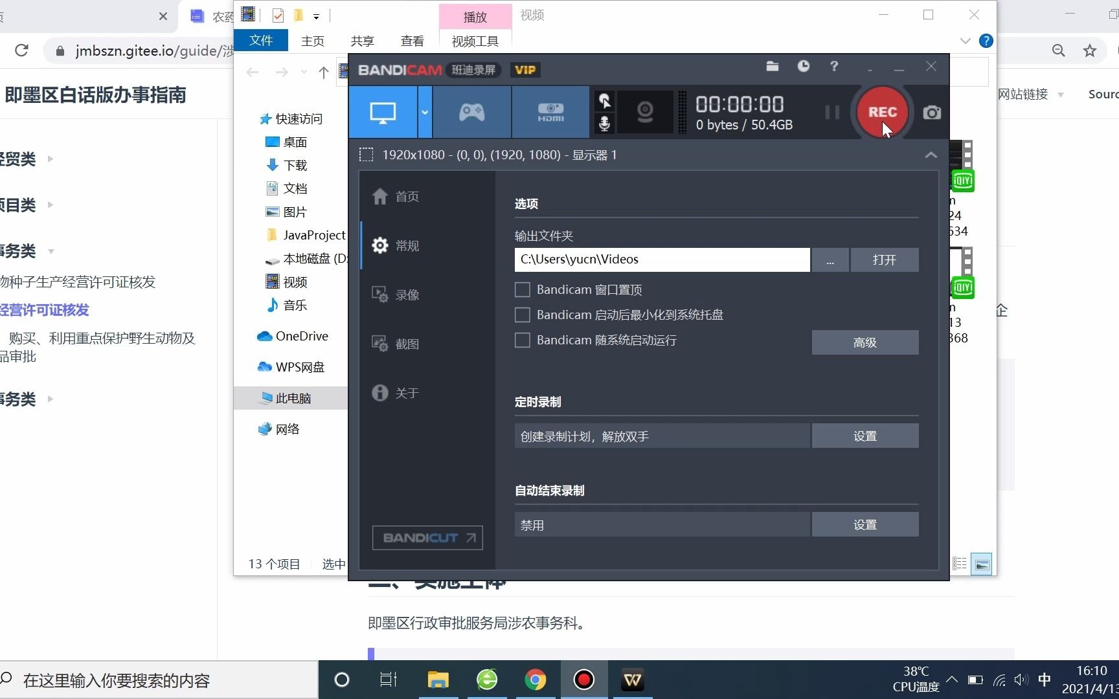Open screen recording mode dropdown arrow

pyautogui.click(x=425, y=113)
